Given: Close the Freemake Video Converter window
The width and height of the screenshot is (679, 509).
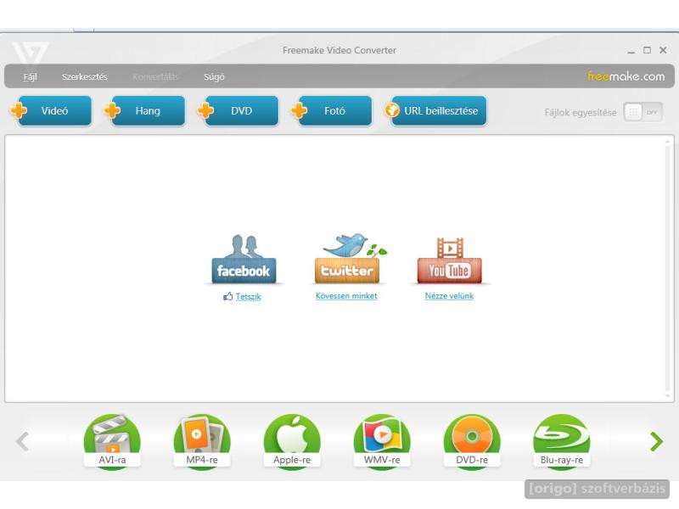Looking at the screenshot, I should pos(663,50).
